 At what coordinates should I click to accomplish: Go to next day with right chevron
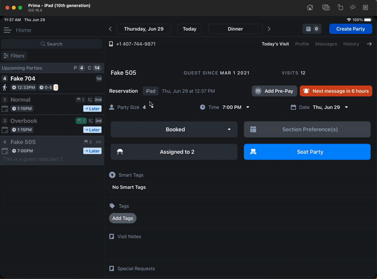pyautogui.click(x=269, y=29)
